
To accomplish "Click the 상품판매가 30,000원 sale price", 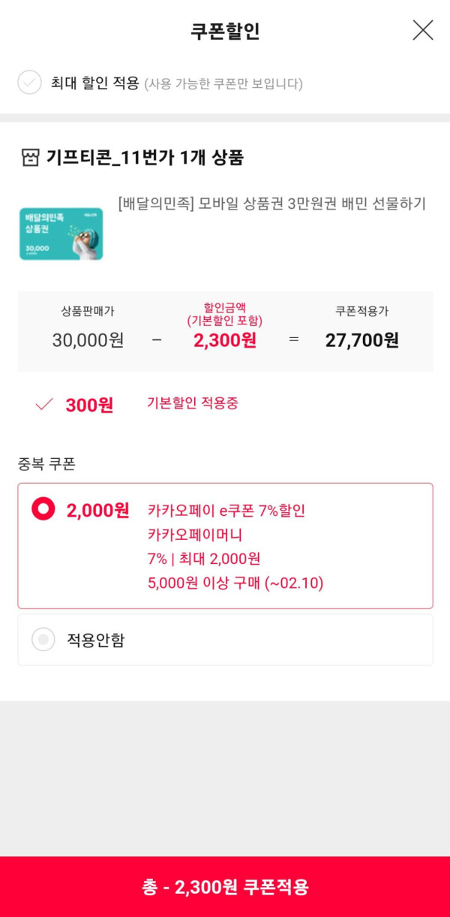I will pyautogui.click(x=88, y=340).
